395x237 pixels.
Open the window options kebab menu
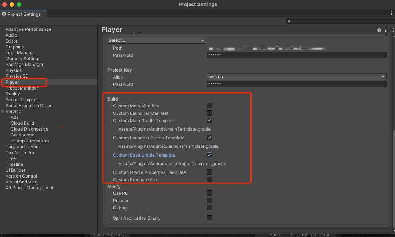coord(391,13)
